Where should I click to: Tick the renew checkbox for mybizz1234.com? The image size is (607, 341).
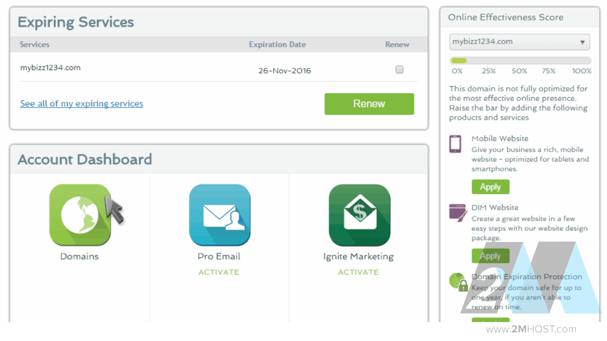click(x=399, y=70)
